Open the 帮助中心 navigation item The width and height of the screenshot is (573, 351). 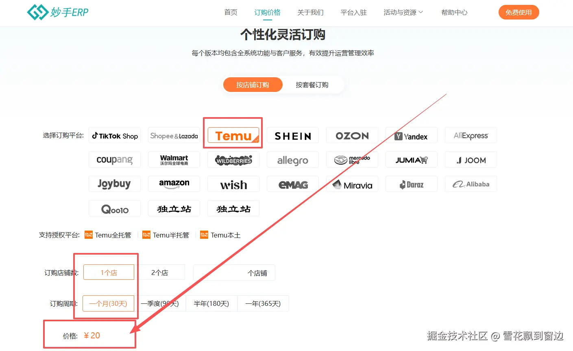click(x=454, y=12)
